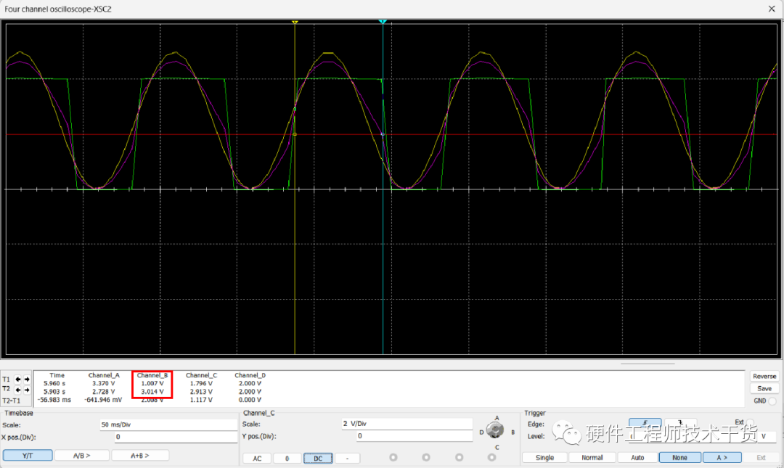Select rising edge trigger button

pyautogui.click(x=645, y=423)
